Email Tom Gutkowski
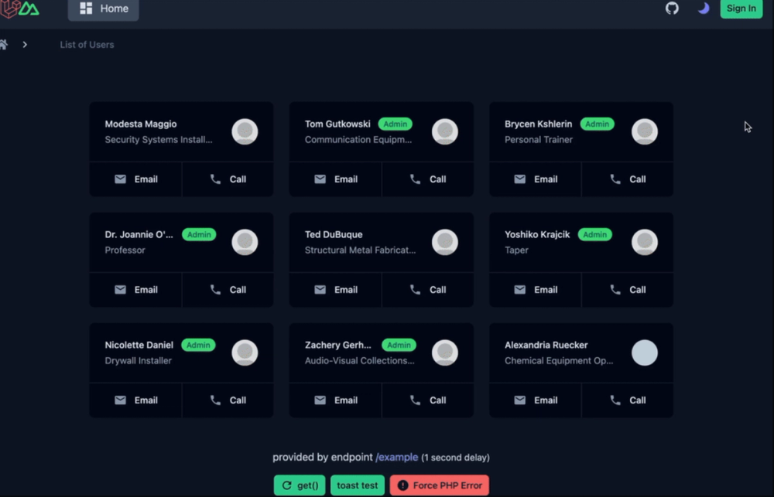The image size is (774, 497). point(336,179)
